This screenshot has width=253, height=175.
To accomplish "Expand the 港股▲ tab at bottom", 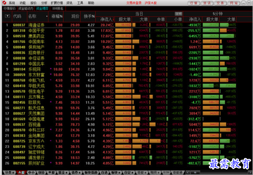I will pyautogui.click(x=142, y=173).
